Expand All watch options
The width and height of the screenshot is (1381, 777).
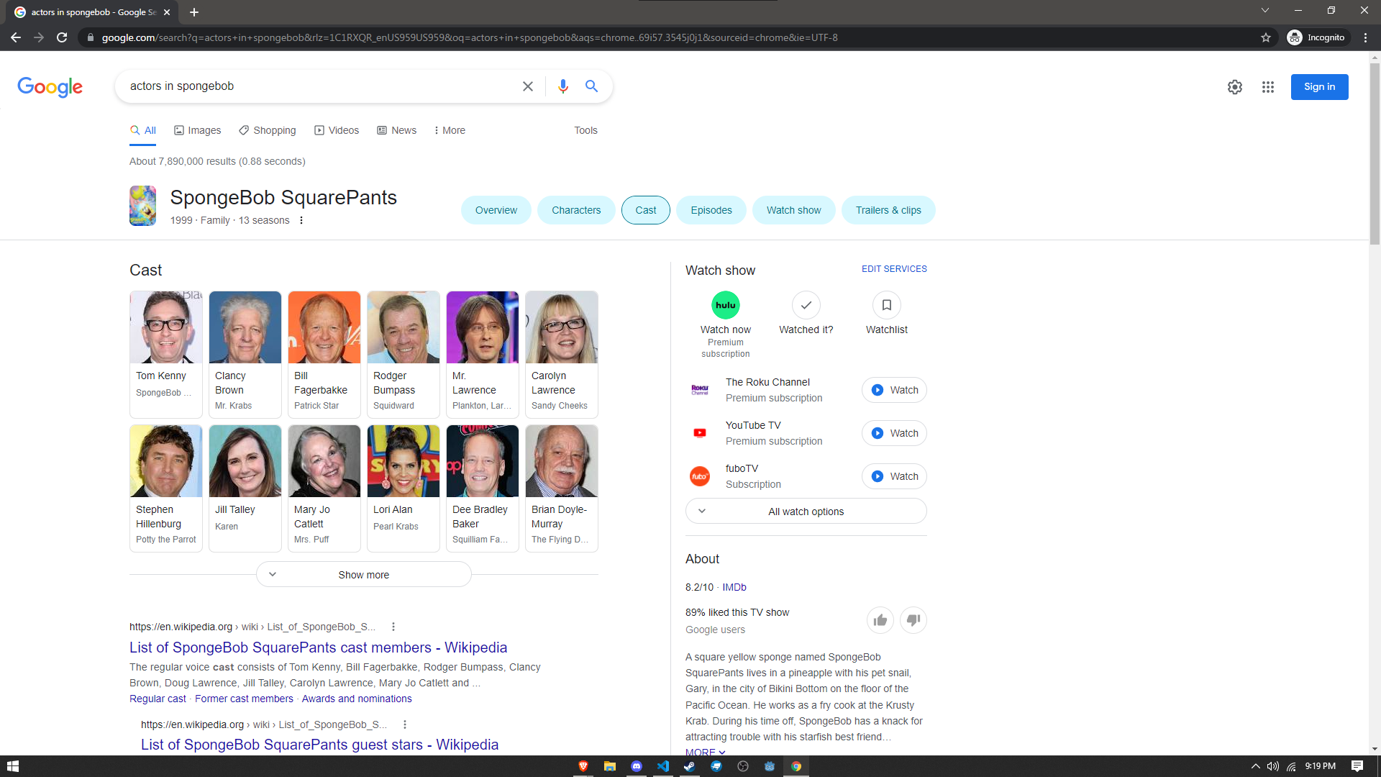pyautogui.click(x=806, y=512)
